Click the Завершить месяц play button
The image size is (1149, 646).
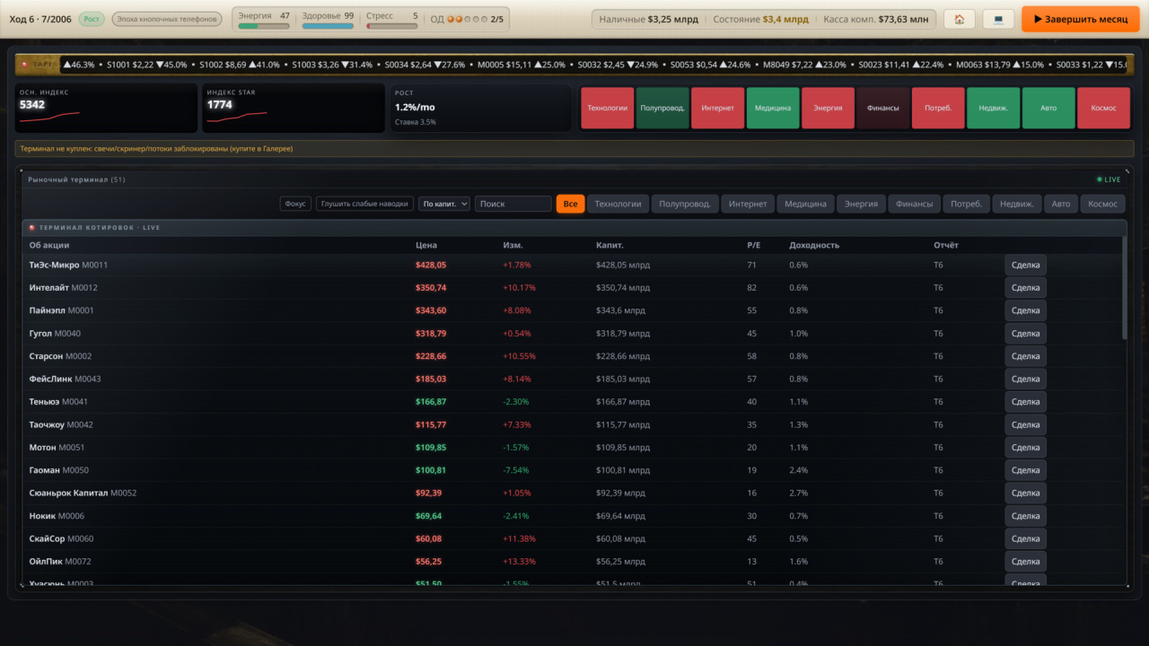(x=1080, y=19)
